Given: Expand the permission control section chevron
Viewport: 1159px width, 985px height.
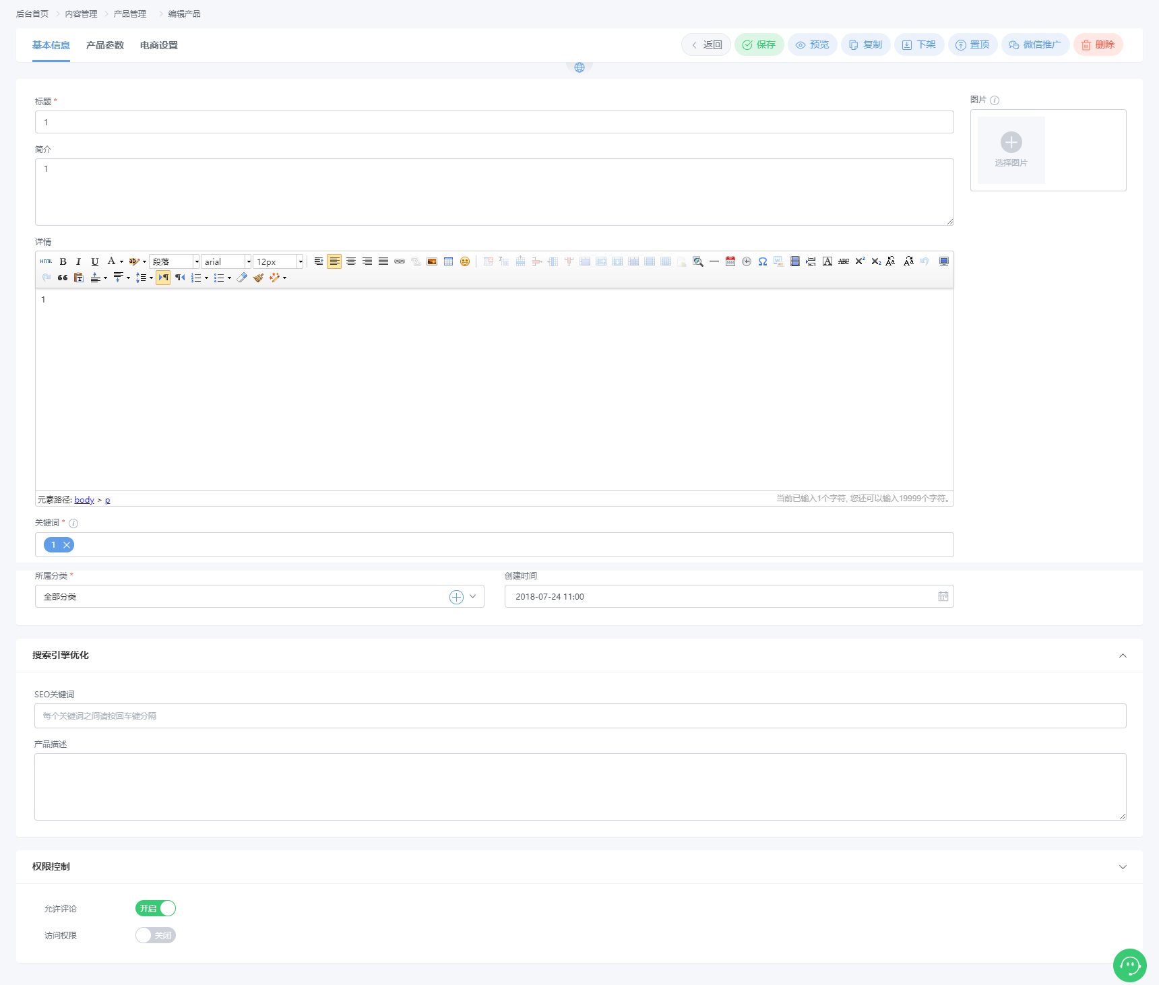Looking at the screenshot, I should click(x=1123, y=867).
